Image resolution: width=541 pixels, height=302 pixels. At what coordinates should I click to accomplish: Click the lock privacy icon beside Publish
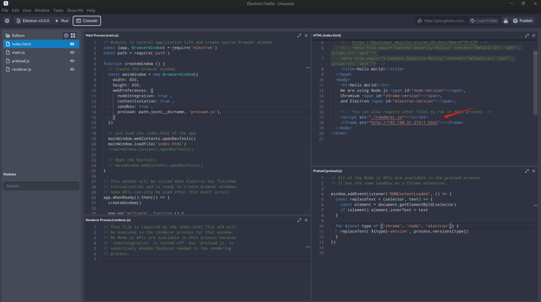[505, 20]
